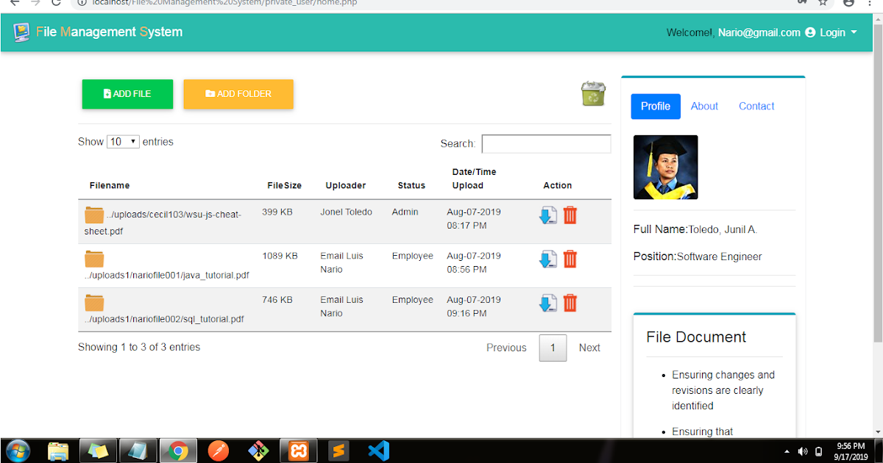The height and width of the screenshot is (463, 883).
Task: Click the File Management System logo
Action: pos(97,32)
